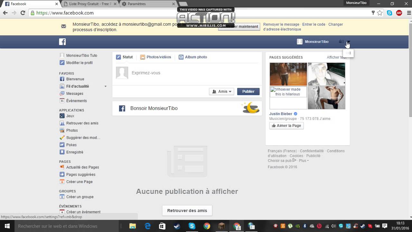The height and width of the screenshot is (232, 412).
Task: Click Créer une Page icon
Action: pyautogui.click(x=62, y=182)
